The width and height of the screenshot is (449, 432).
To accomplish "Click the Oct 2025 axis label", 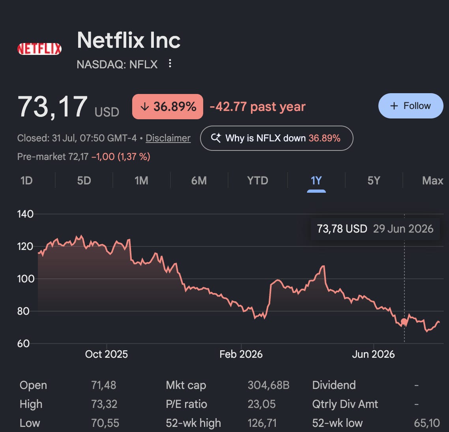I will pyautogui.click(x=106, y=354).
